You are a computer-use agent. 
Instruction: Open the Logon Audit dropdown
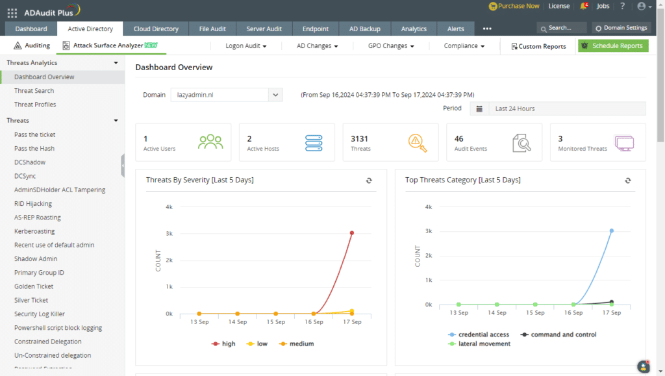[246, 45]
